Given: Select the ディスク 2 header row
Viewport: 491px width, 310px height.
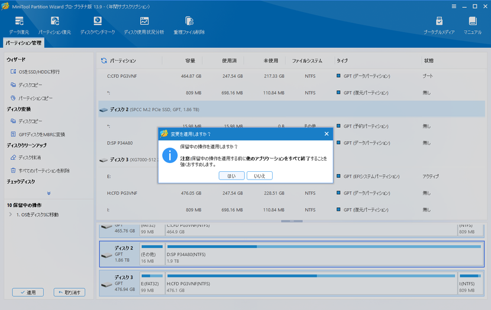Looking at the screenshot, I should 292,109.
